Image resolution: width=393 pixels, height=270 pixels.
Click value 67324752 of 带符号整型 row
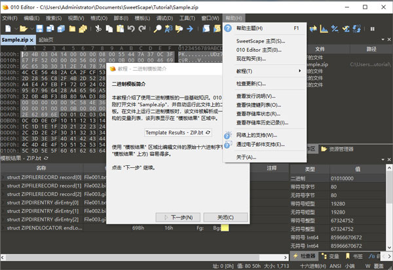coord(342,221)
